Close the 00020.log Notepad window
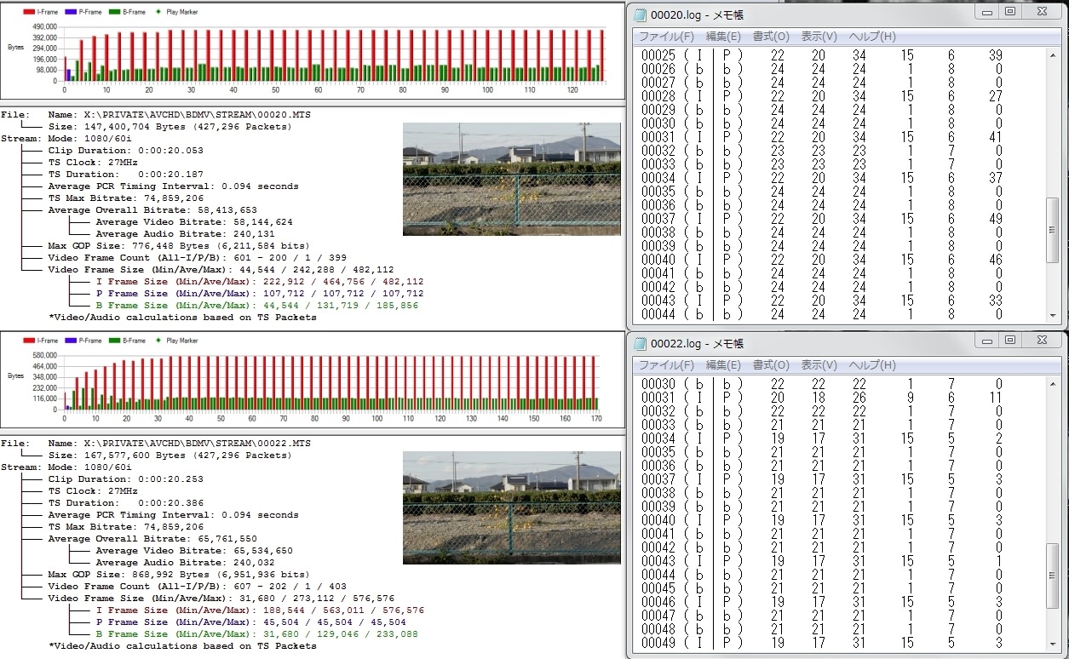1069x659 pixels. (x=1041, y=12)
